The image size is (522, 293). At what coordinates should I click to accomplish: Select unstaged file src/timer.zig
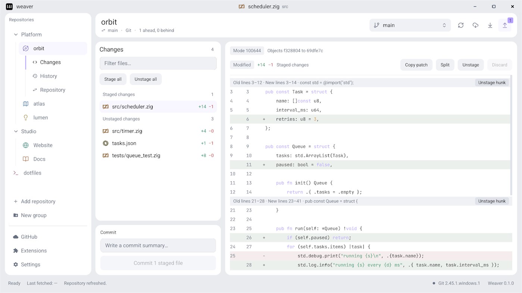click(158, 131)
